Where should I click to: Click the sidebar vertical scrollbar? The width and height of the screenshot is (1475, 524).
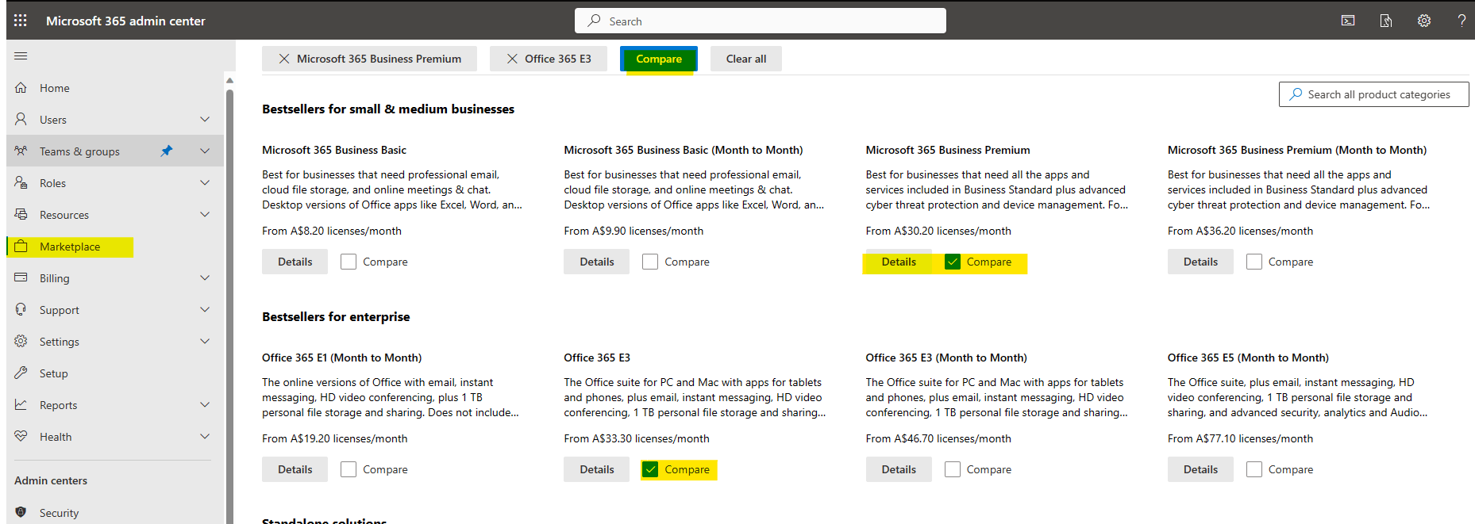tap(229, 305)
